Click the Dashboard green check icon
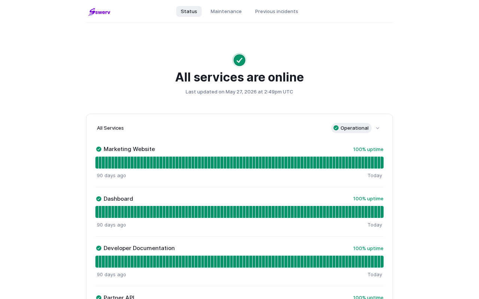This screenshot has width=479, height=299. click(99, 199)
